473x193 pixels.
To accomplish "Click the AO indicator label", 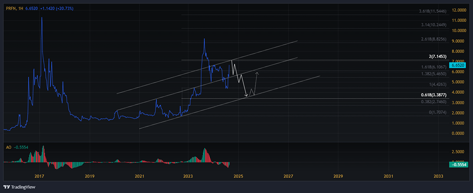I will (x=9, y=147).
